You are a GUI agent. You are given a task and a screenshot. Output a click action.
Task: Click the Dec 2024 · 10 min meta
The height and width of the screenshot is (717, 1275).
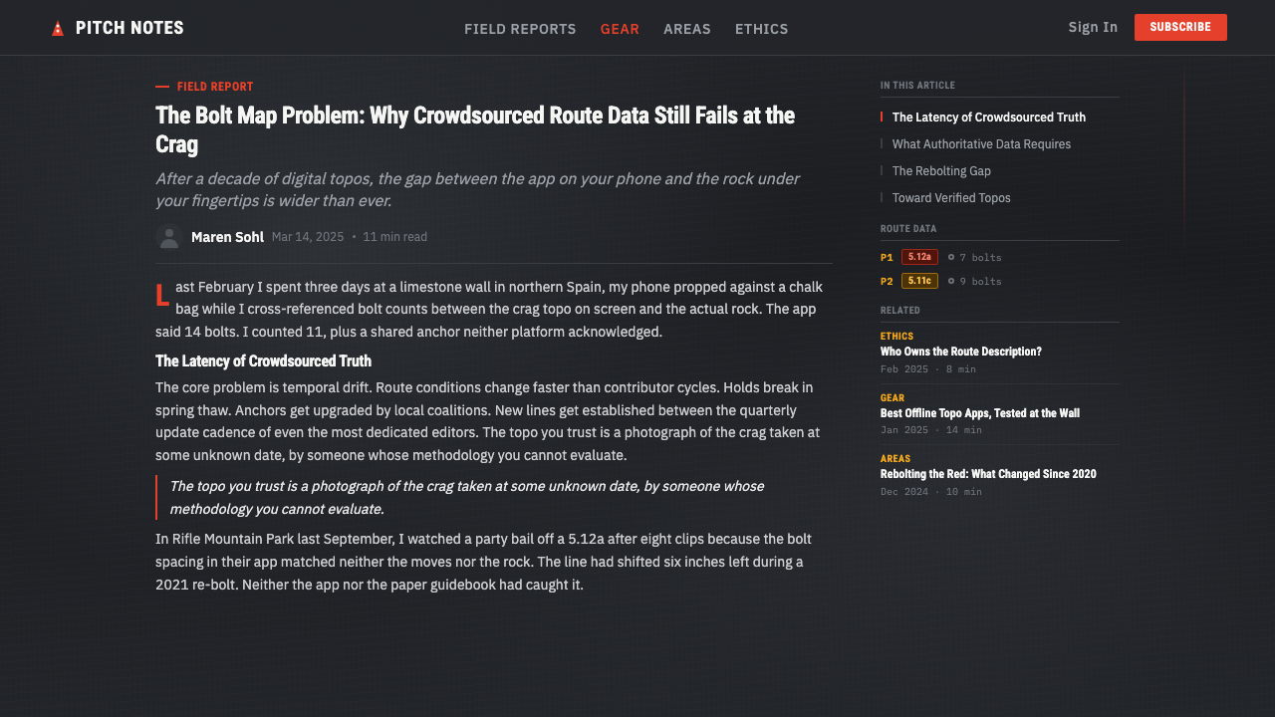[x=931, y=491]
